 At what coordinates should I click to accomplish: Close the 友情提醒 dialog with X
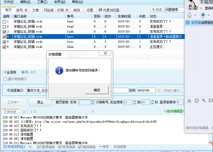105,53
